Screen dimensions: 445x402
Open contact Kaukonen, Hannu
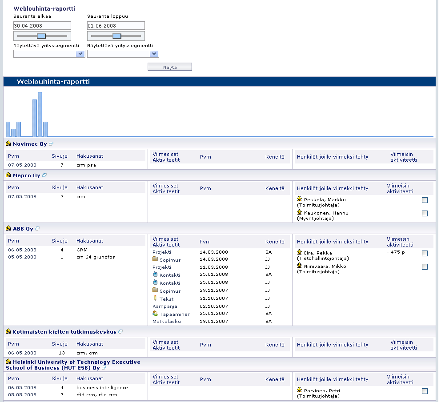pyautogui.click(x=326, y=213)
